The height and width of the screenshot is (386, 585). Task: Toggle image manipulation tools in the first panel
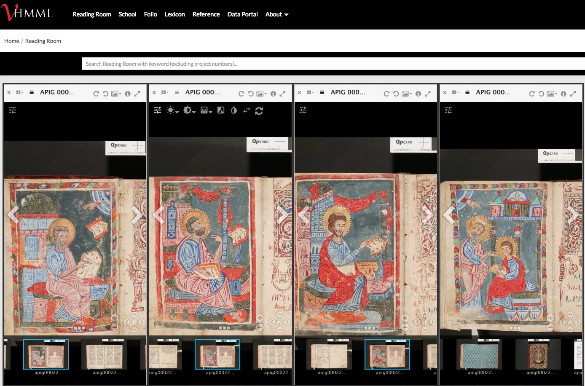[13, 110]
